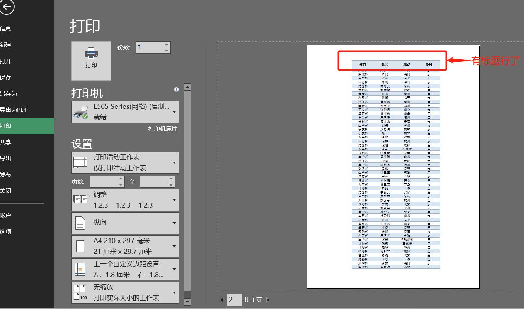Viewport: 524px width, 309px height.
Task: Click the info icon above 打印机属性
Action: coord(176,89)
